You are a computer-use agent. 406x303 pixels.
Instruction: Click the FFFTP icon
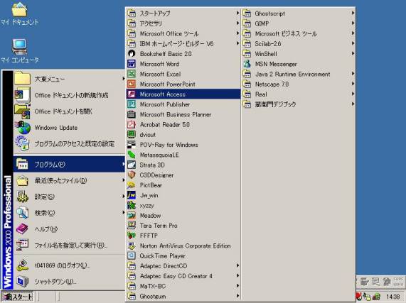coord(132,236)
